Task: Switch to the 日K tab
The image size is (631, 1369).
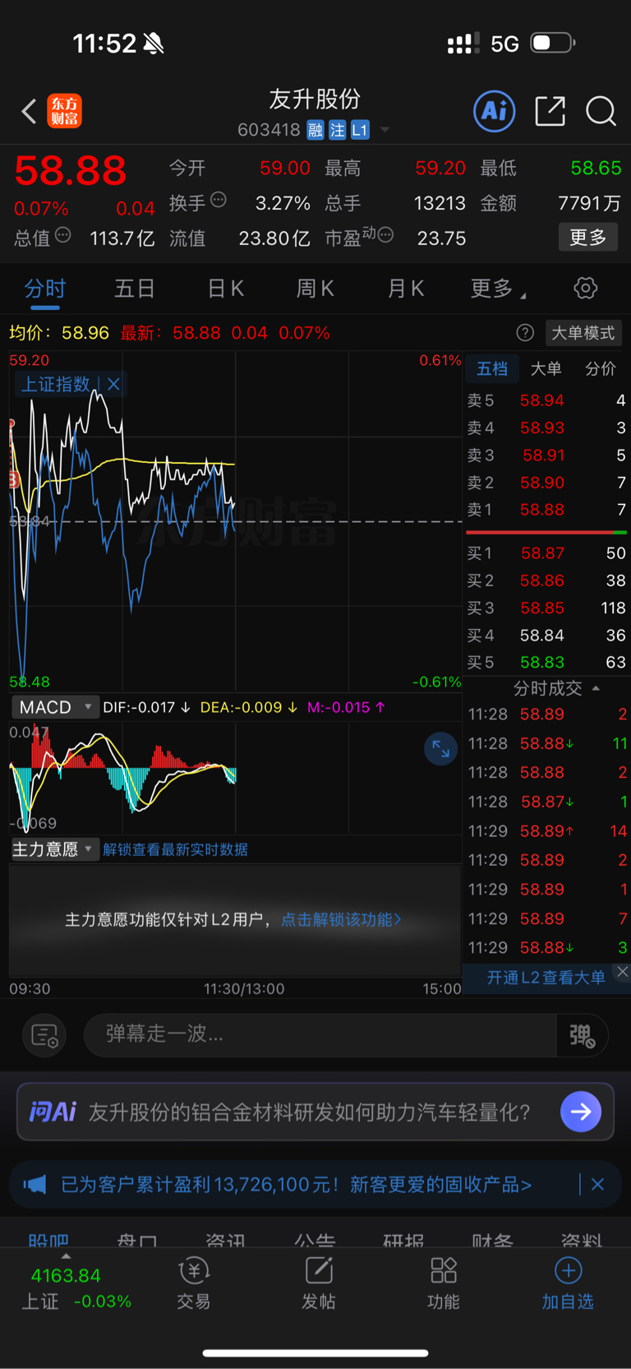Action: click(x=225, y=289)
